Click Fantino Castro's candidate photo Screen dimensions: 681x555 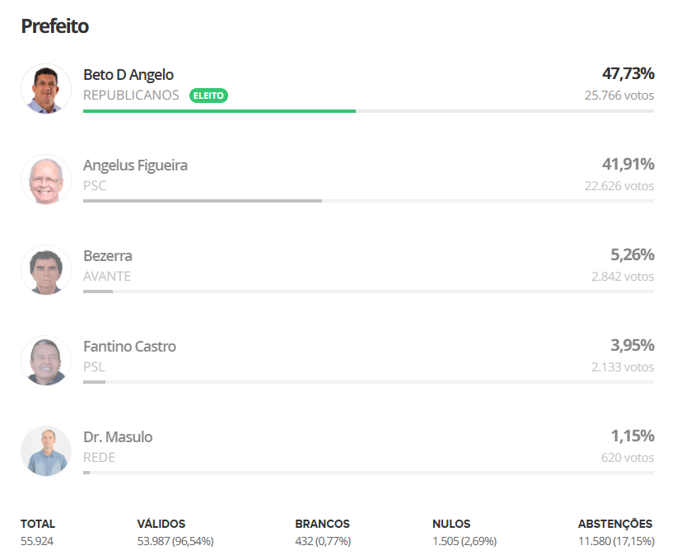(46, 361)
